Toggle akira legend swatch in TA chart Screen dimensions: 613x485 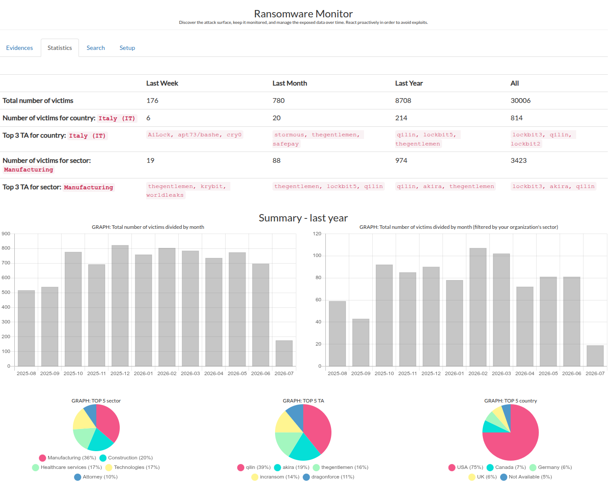click(278, 468)
